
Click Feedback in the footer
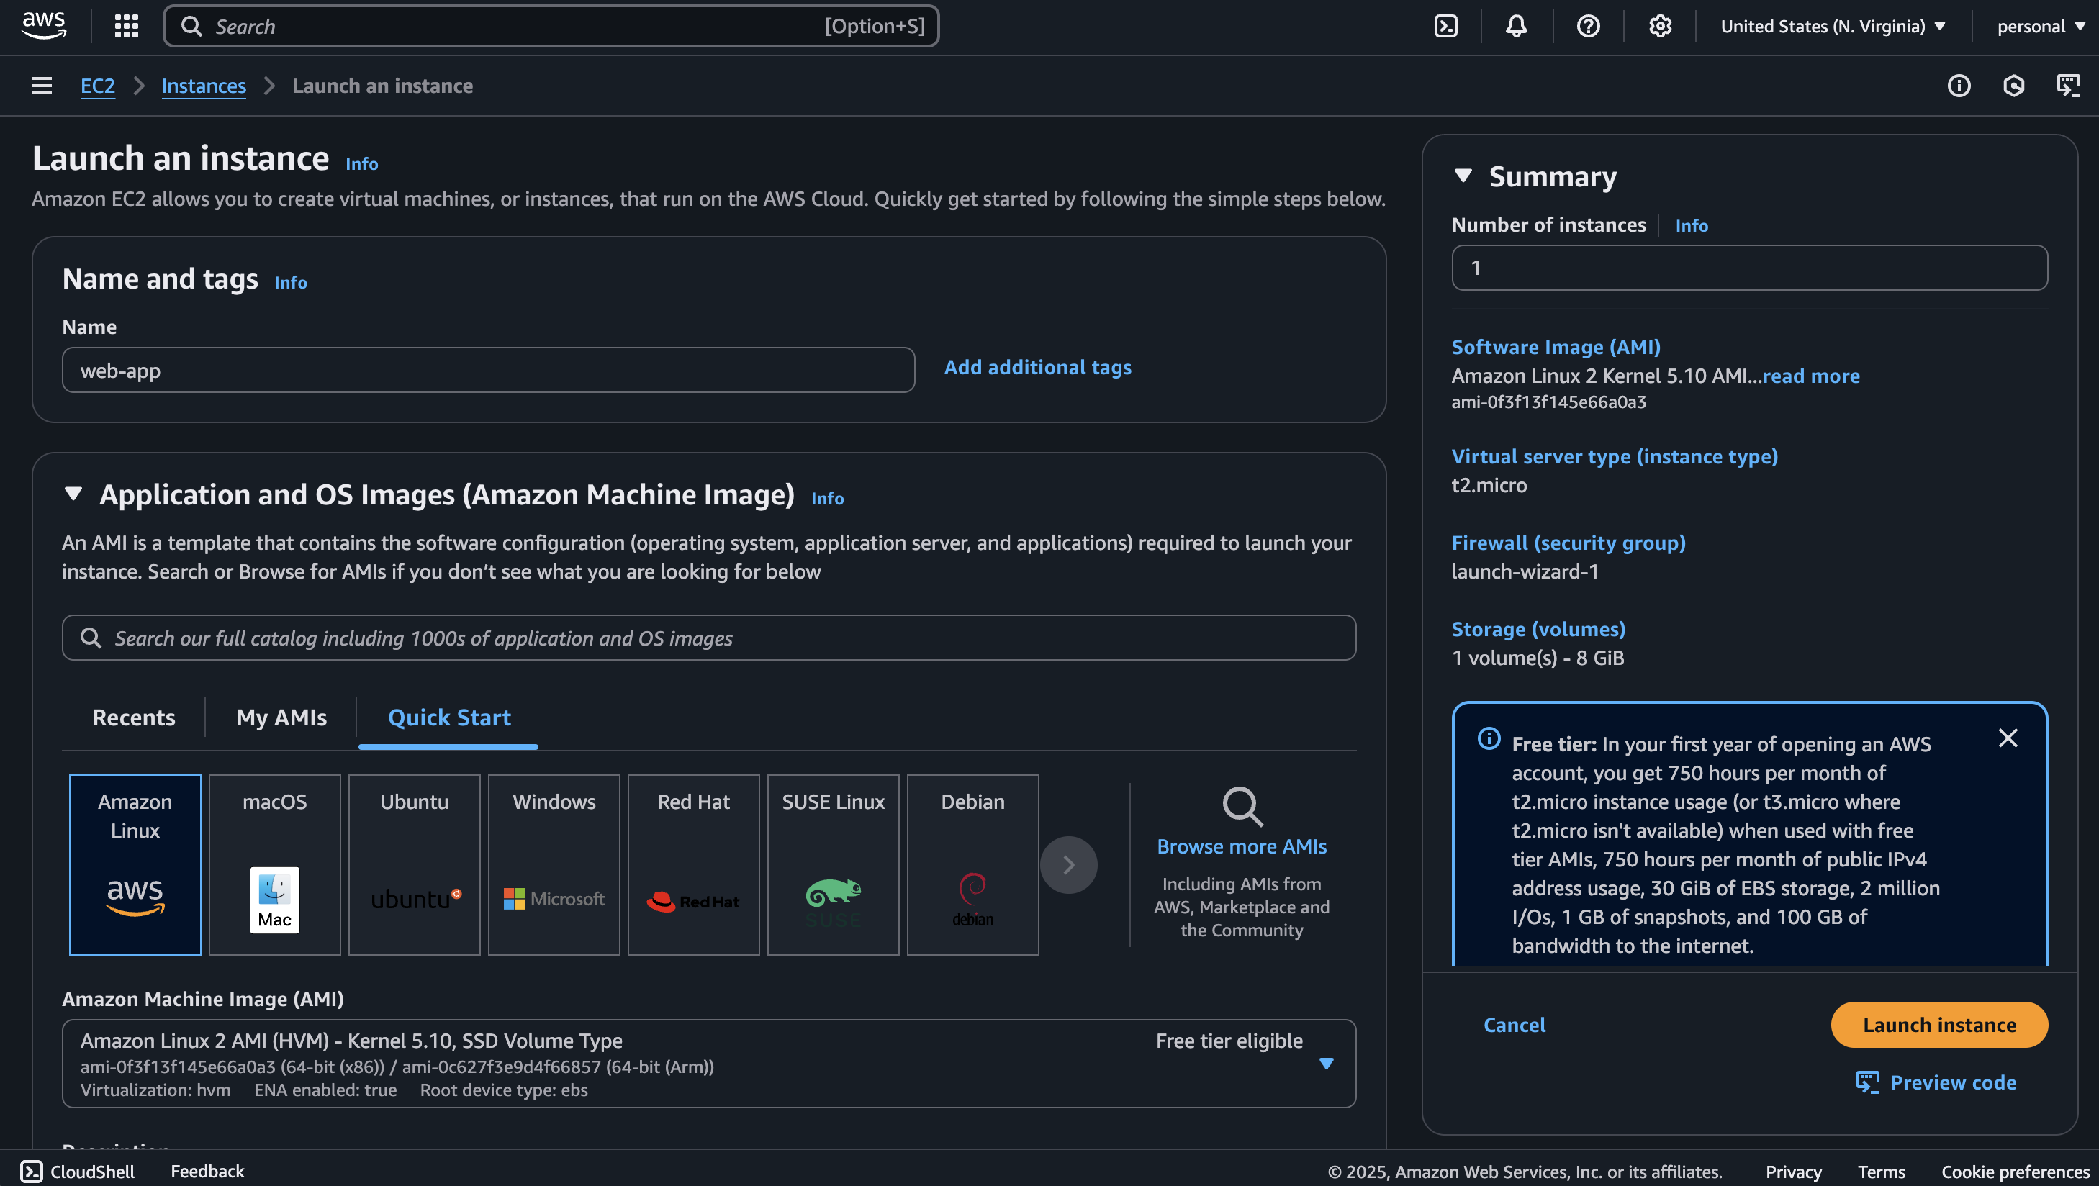(x=207, y=1172)
